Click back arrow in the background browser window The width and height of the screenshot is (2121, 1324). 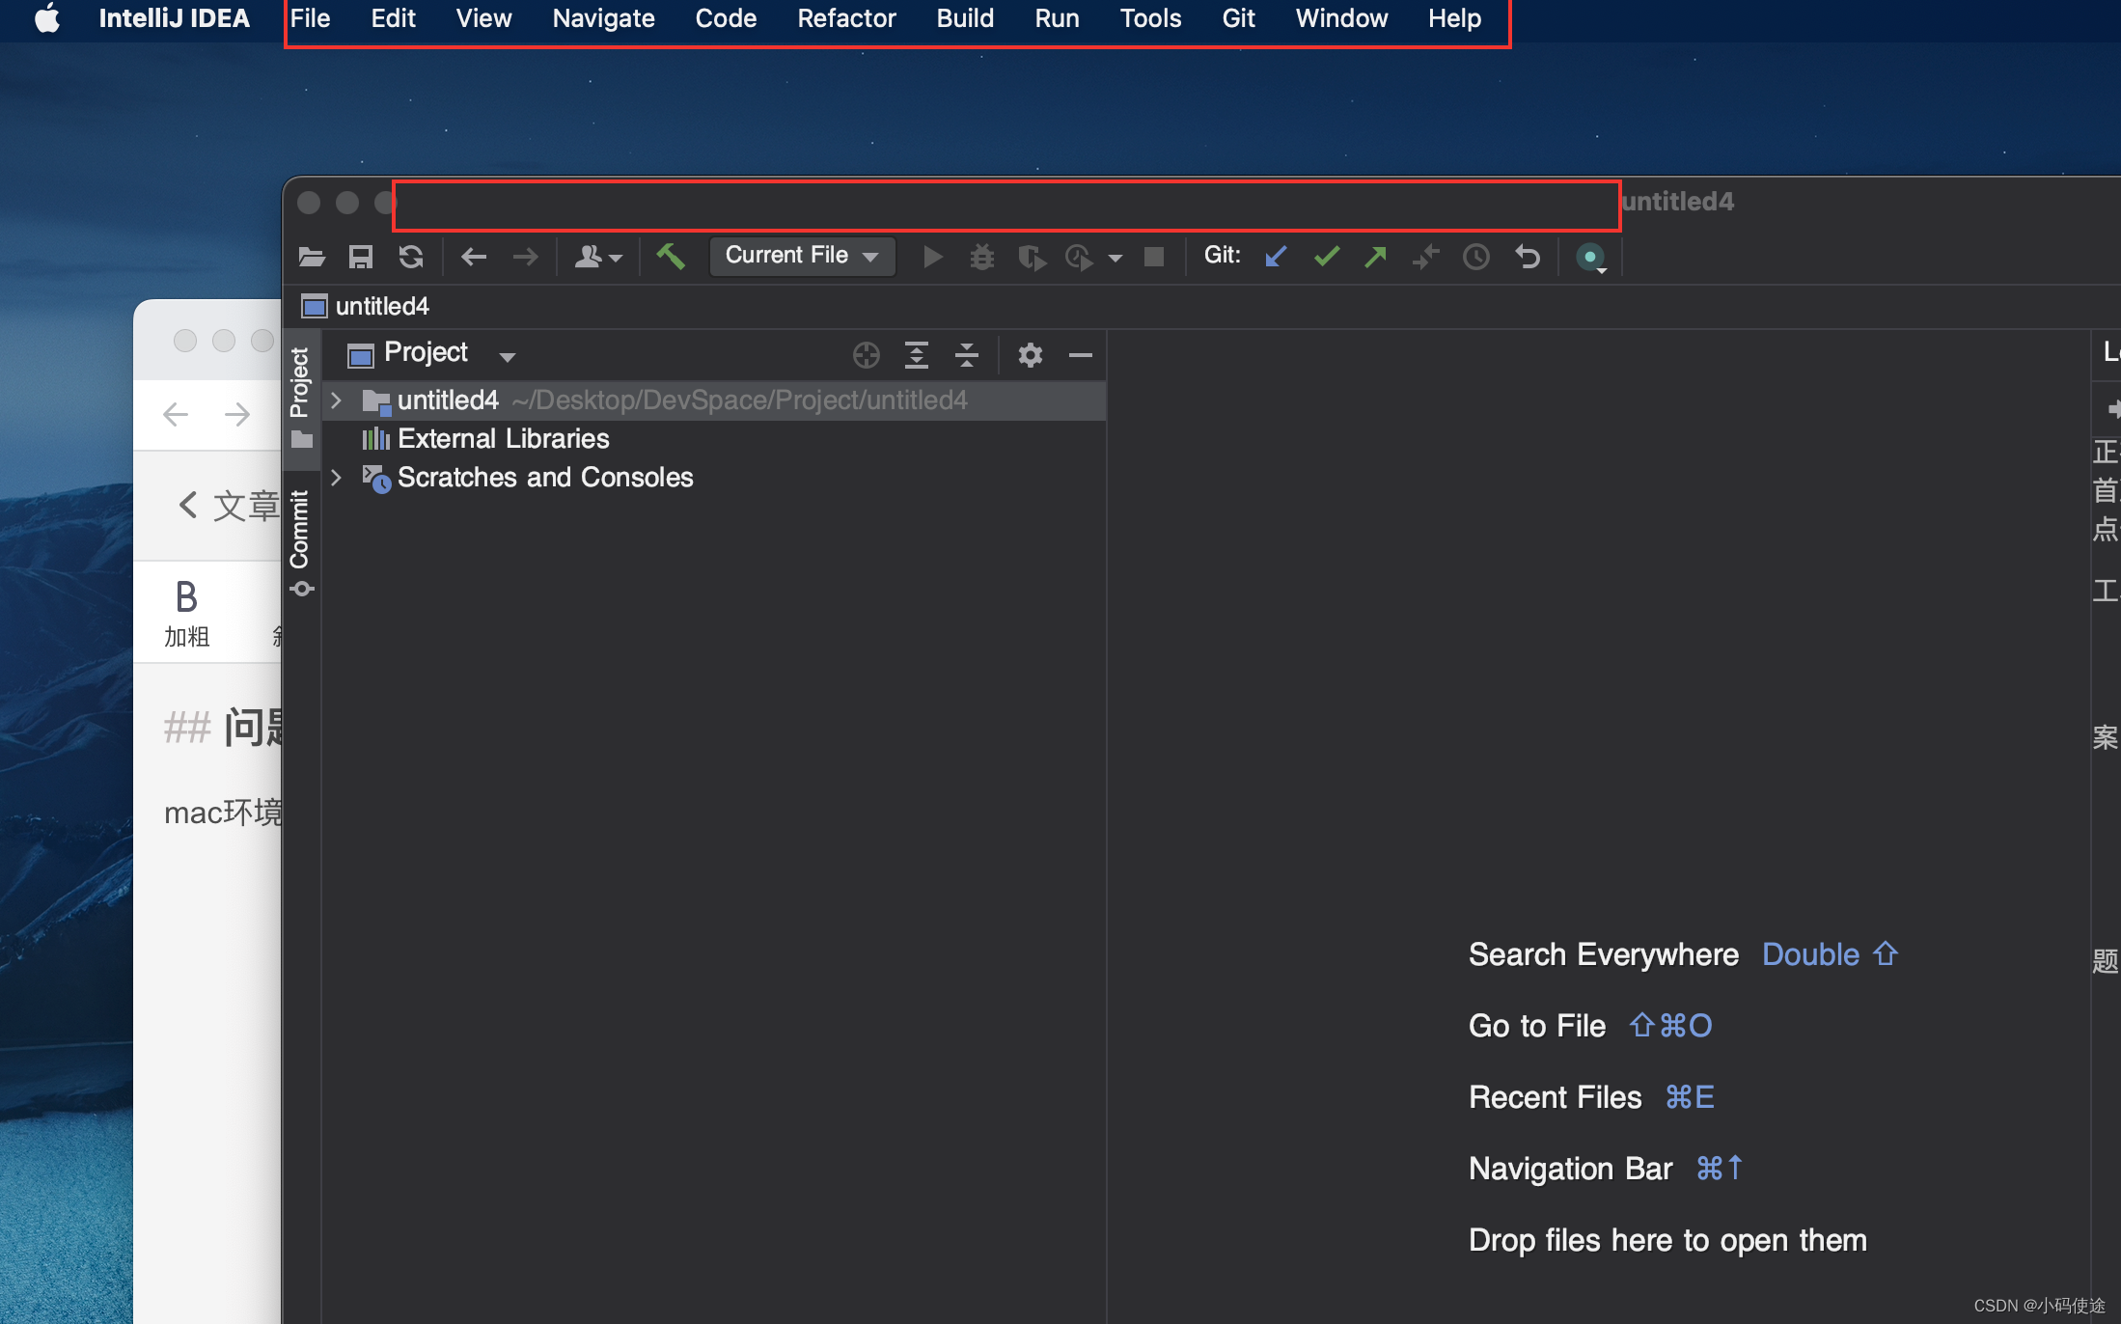[176, 415]
